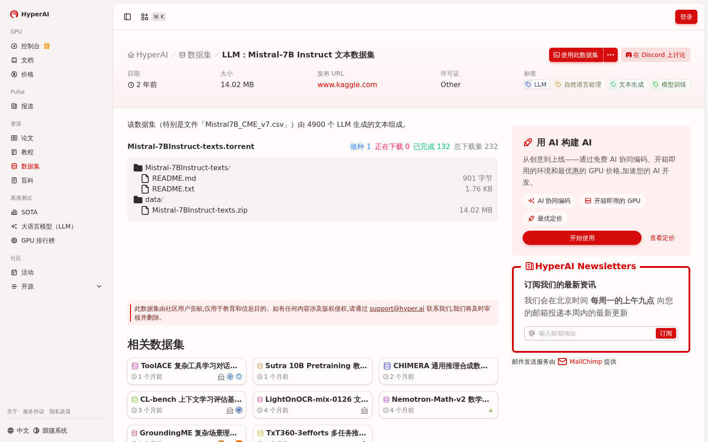
Task: Open the www.kaggle.com URL link
Action: (347, 84)
